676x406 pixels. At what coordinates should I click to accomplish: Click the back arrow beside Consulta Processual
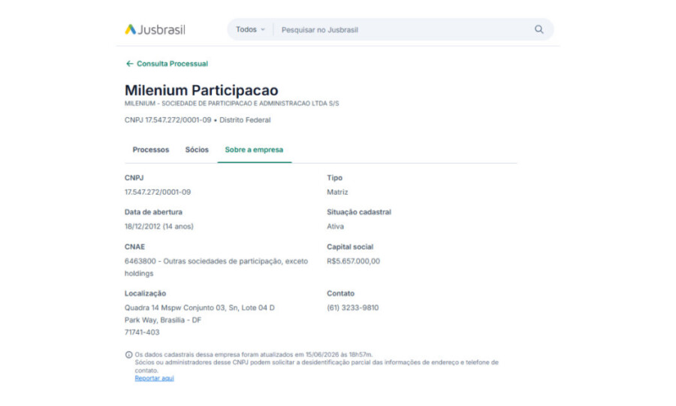[129, 64]
